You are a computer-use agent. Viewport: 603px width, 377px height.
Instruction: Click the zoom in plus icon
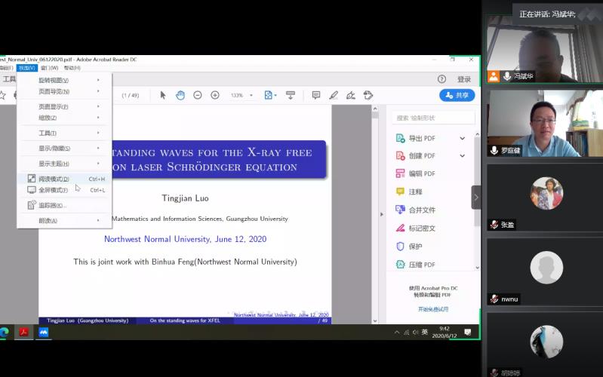point(215,95)
